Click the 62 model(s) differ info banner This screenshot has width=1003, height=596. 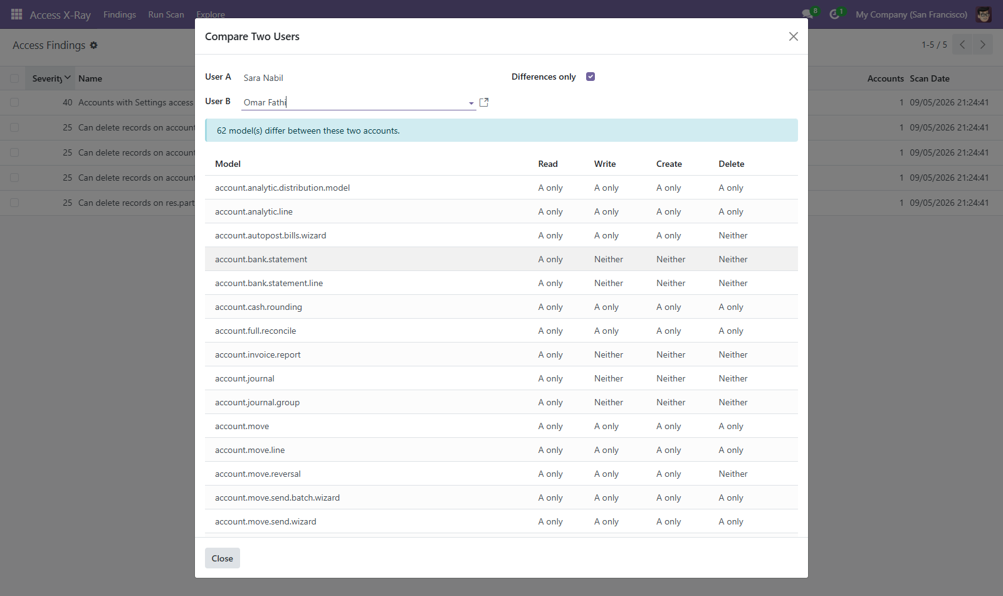point(501,130)
